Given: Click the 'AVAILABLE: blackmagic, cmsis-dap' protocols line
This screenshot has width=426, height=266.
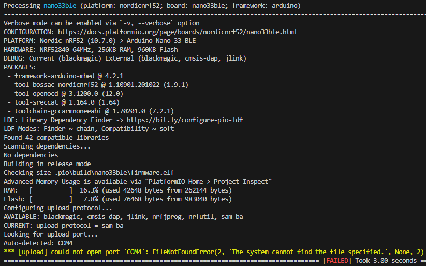Looking at the screenshot, I should [x=123, y=217].
